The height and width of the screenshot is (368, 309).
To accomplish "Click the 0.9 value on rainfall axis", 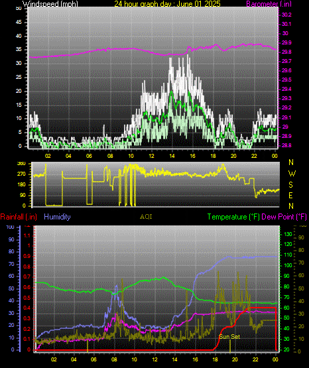I will click(x=27, y=257).
